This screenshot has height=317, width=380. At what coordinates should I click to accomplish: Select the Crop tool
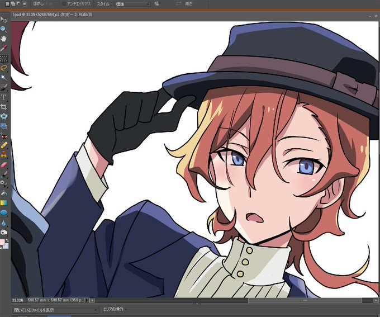click(x=4, y=107)
